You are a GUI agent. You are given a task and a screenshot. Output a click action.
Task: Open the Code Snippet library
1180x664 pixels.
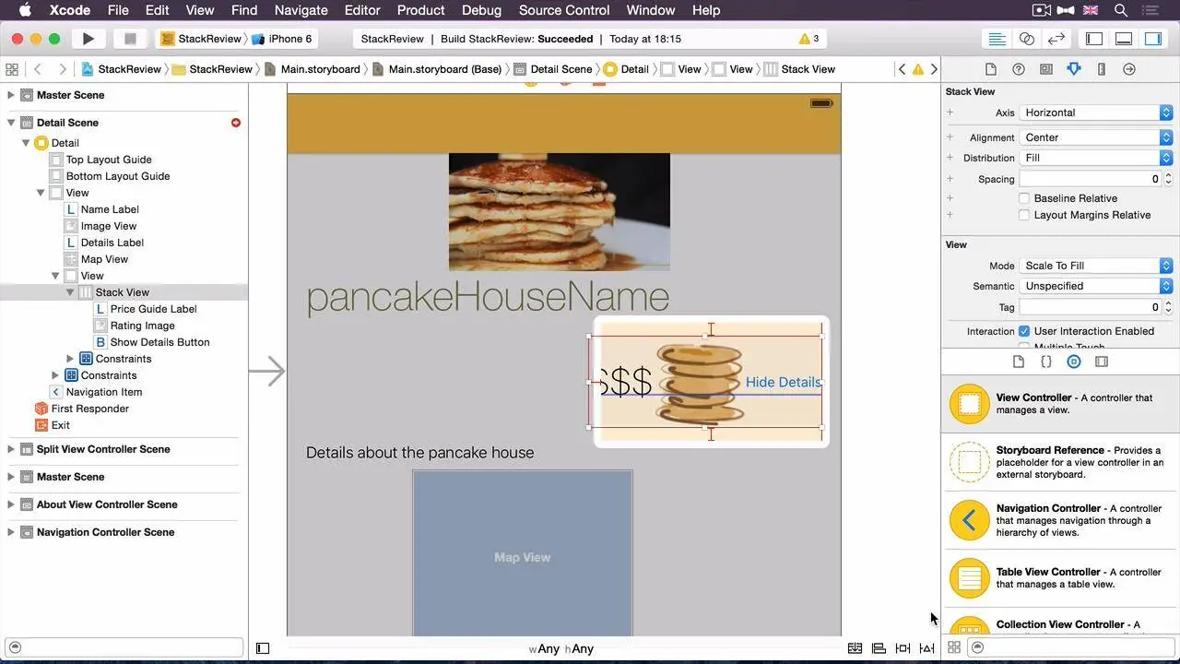coord(1045,362)
